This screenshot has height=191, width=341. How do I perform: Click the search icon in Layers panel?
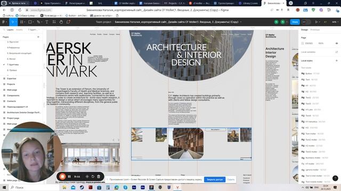coord(4,30)
